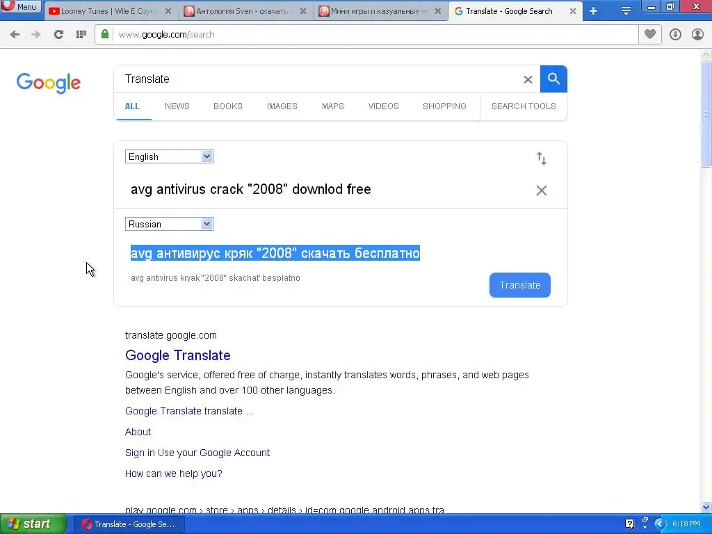Go forward to next page
The height and width of the screenshot is (534, 712).
pyautogui.click(x=36, y=35)
